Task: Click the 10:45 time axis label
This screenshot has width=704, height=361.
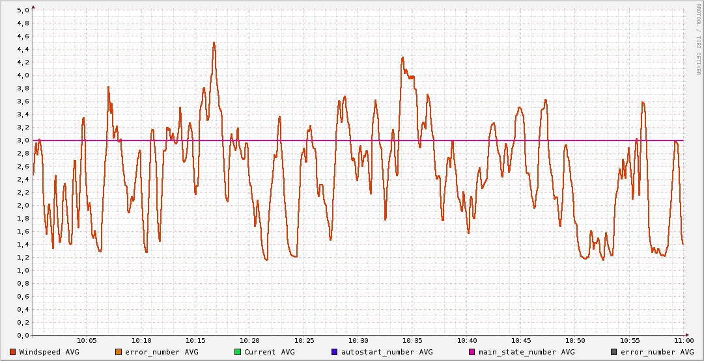Action: coord(521,341)
